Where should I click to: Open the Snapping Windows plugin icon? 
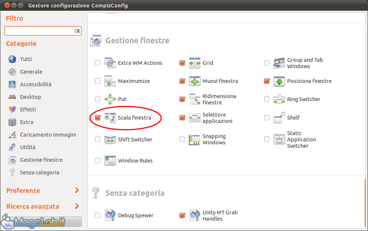click(x=194, y=140)
